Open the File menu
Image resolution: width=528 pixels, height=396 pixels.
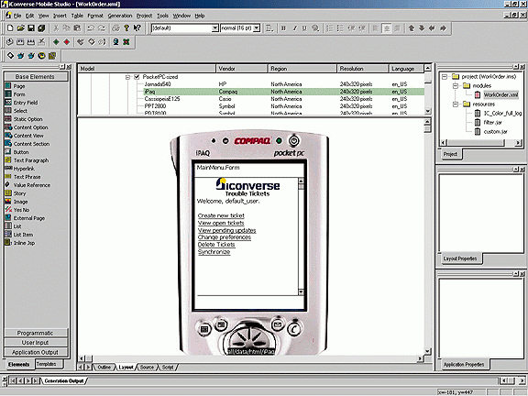coord(16,16)
